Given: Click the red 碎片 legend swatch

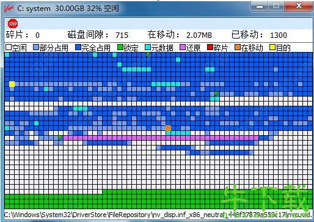Looking at the screenshot, I should [210, 48].
